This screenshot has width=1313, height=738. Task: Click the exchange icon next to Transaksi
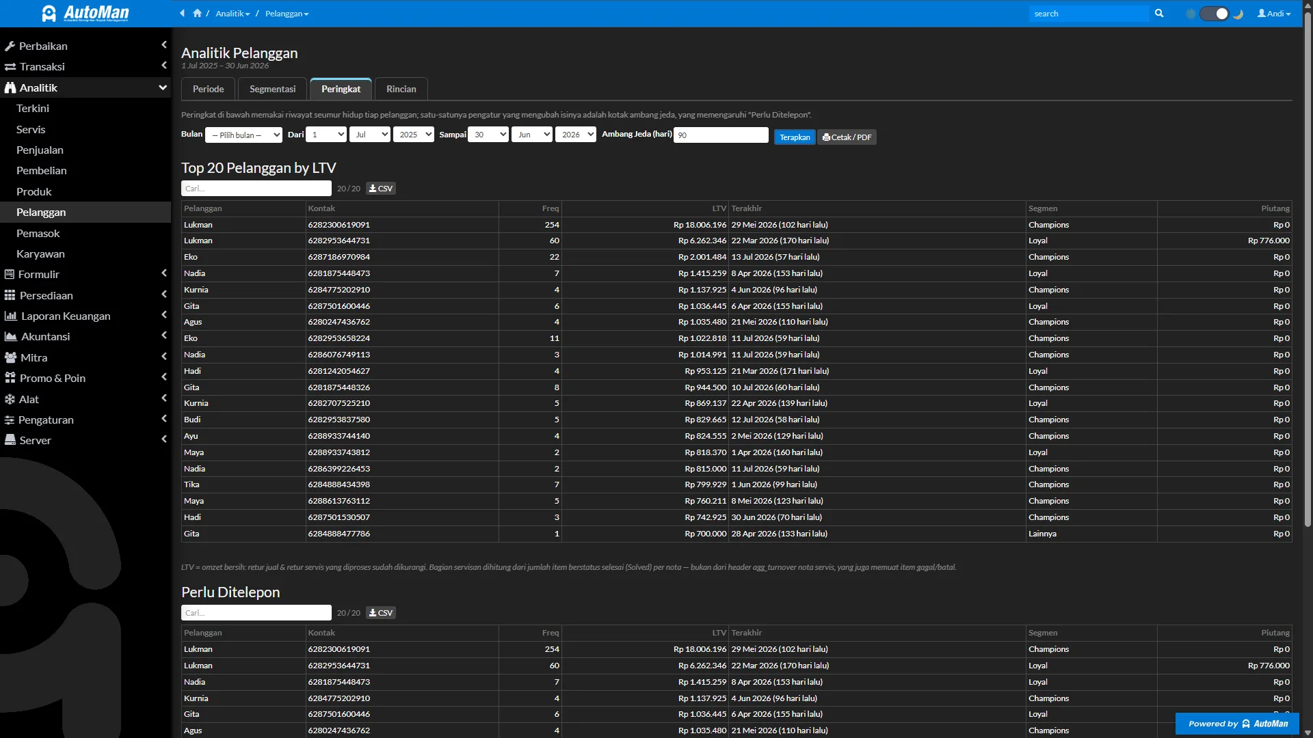[x=10, y=67]
